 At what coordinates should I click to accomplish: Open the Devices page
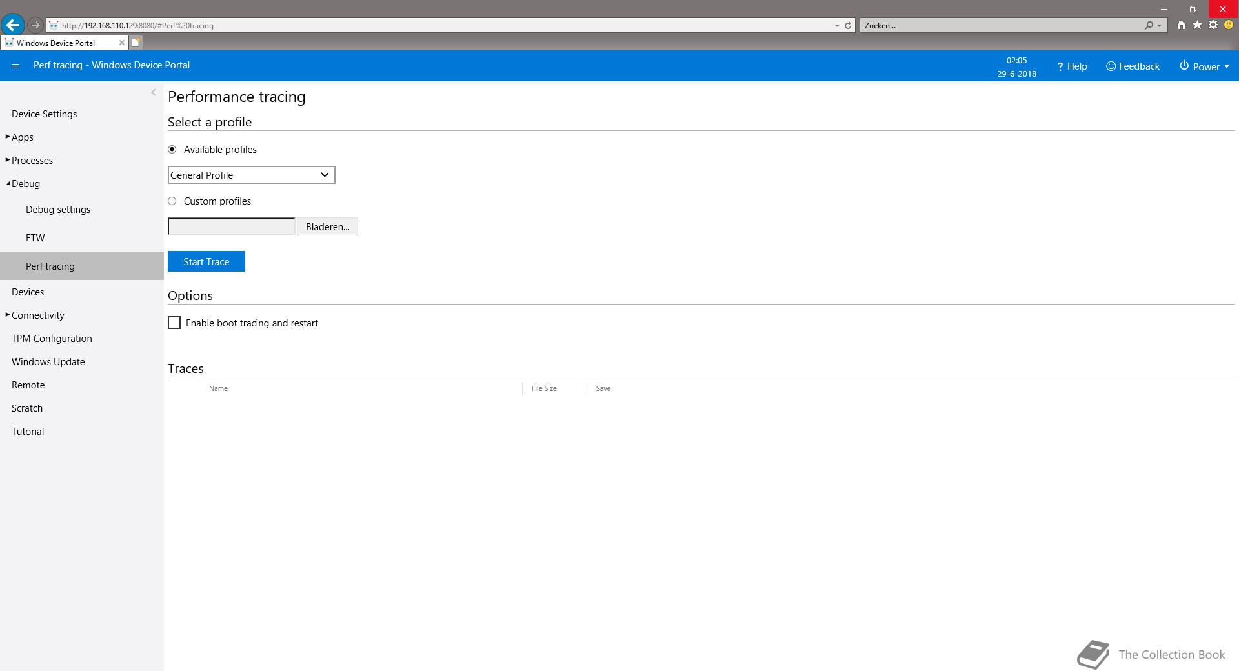click(28, 292)
